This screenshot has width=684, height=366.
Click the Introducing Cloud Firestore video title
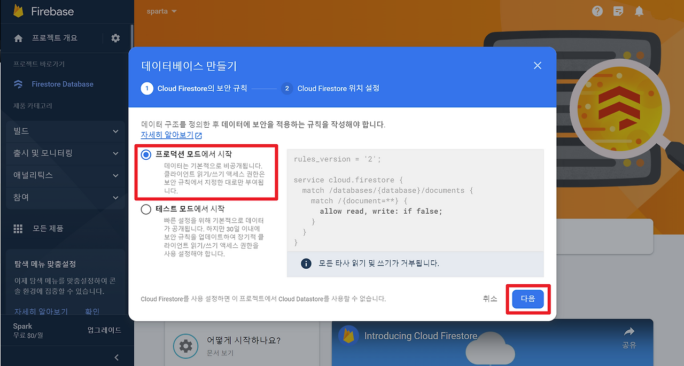[421, 336]
